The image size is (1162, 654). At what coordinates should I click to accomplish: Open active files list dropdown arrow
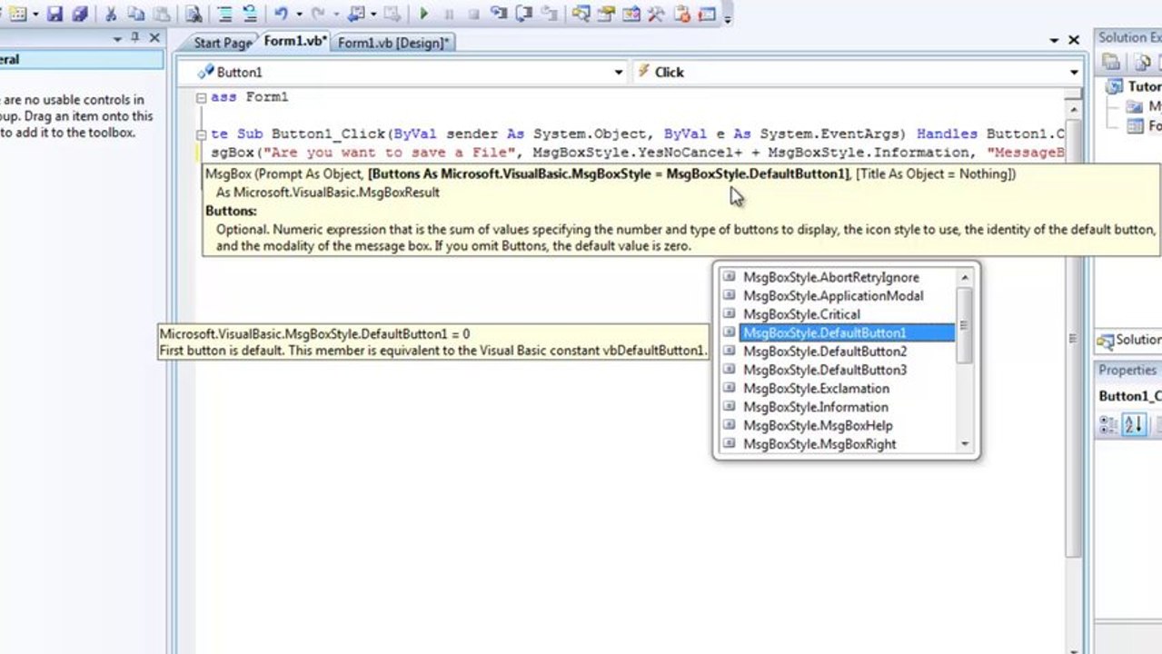tap(1054, 40)
